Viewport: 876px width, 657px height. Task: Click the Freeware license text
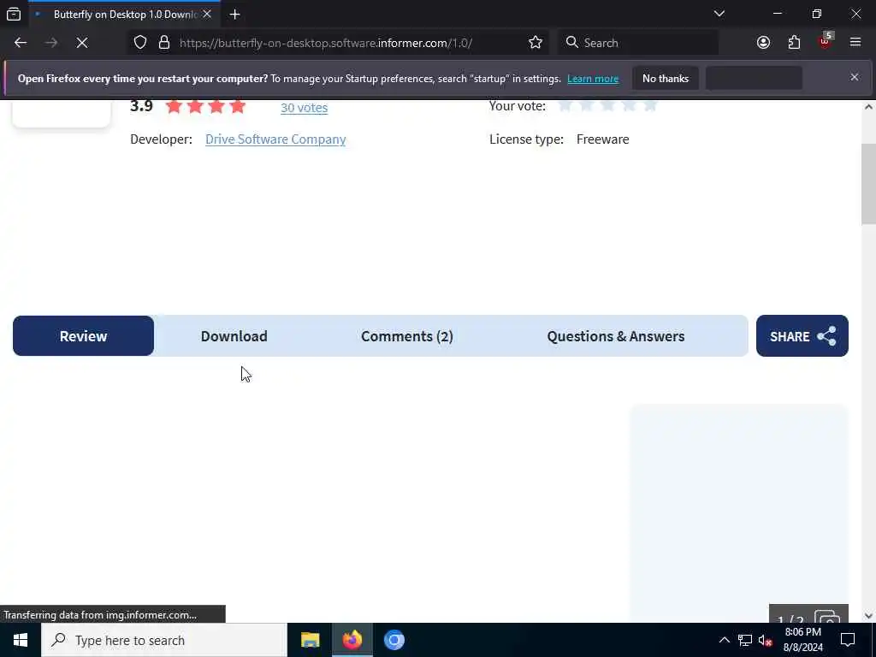click(x=602, y=139)
